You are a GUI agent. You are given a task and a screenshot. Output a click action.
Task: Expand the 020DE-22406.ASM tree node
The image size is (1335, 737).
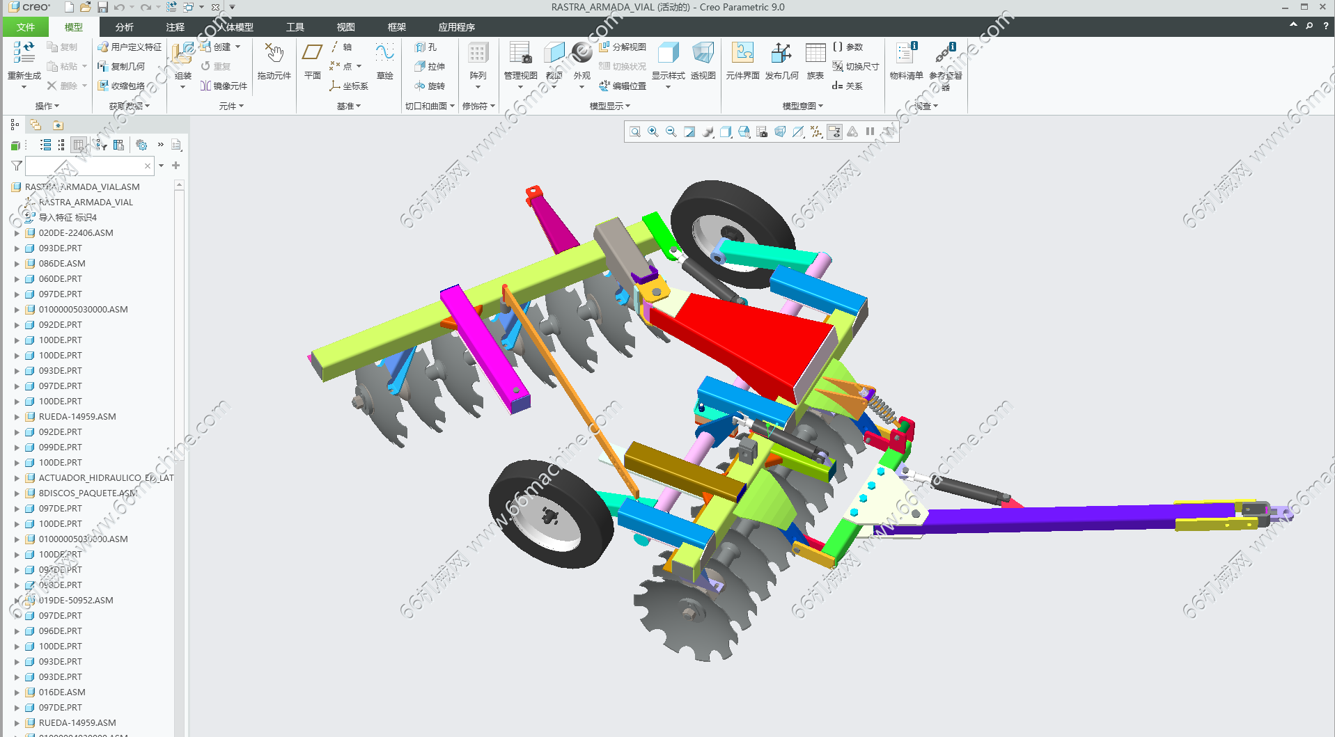(17, 233)
